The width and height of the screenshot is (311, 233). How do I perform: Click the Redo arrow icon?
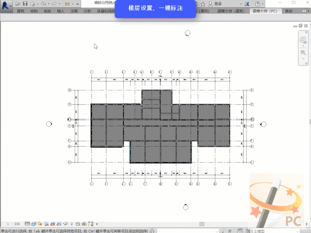point(54,4)
